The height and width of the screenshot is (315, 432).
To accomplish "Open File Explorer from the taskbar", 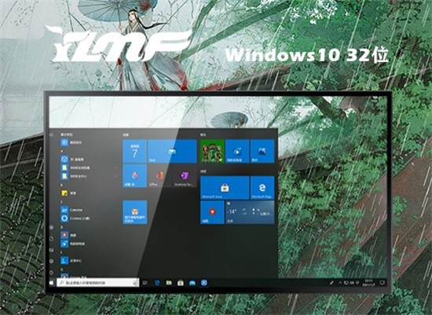I will 169,283.
